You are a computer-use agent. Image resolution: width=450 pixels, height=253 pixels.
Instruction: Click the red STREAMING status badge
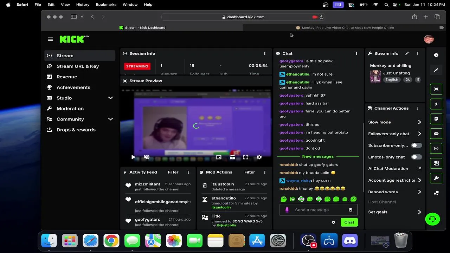coord(137,66)
